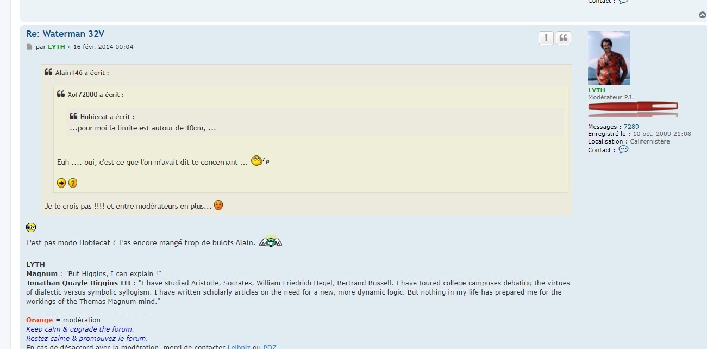Click the quote mark icon beside Hobiecat
This screenshot has height=349, width=707.
point(73,116)
